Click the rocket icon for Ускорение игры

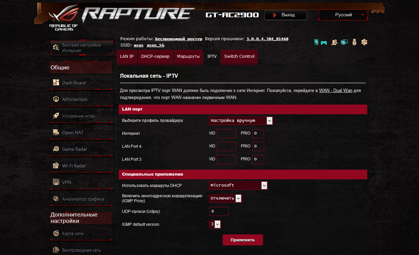(x=56, y=116)
